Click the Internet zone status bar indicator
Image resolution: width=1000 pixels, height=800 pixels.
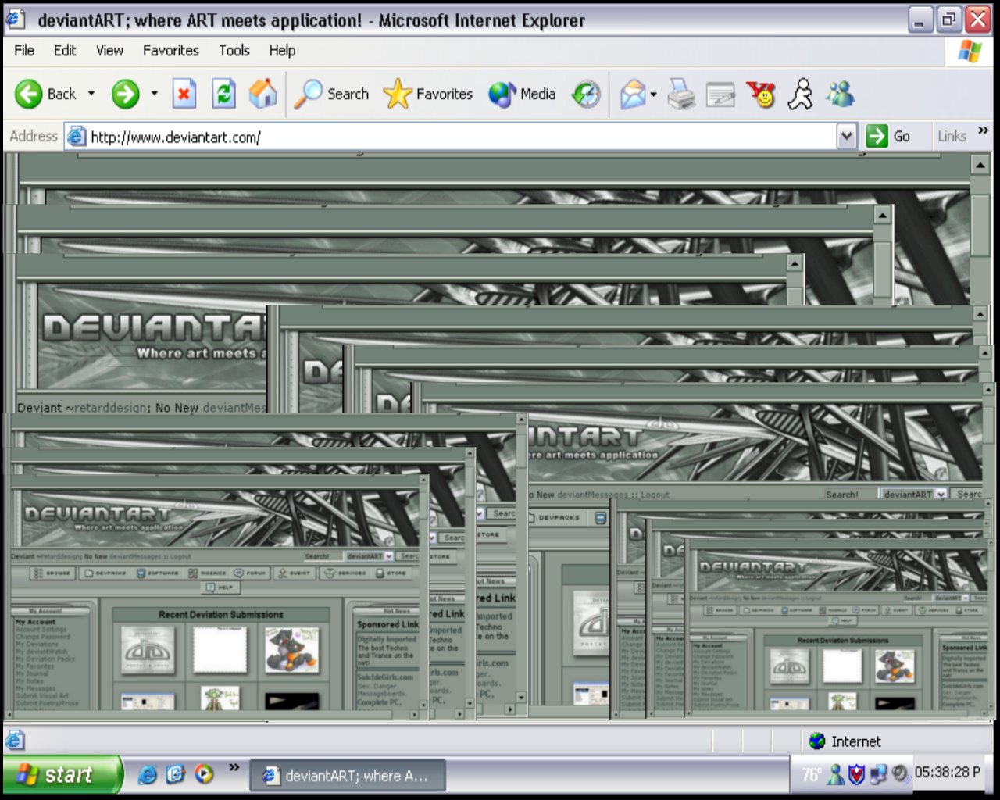click(844, 741)
